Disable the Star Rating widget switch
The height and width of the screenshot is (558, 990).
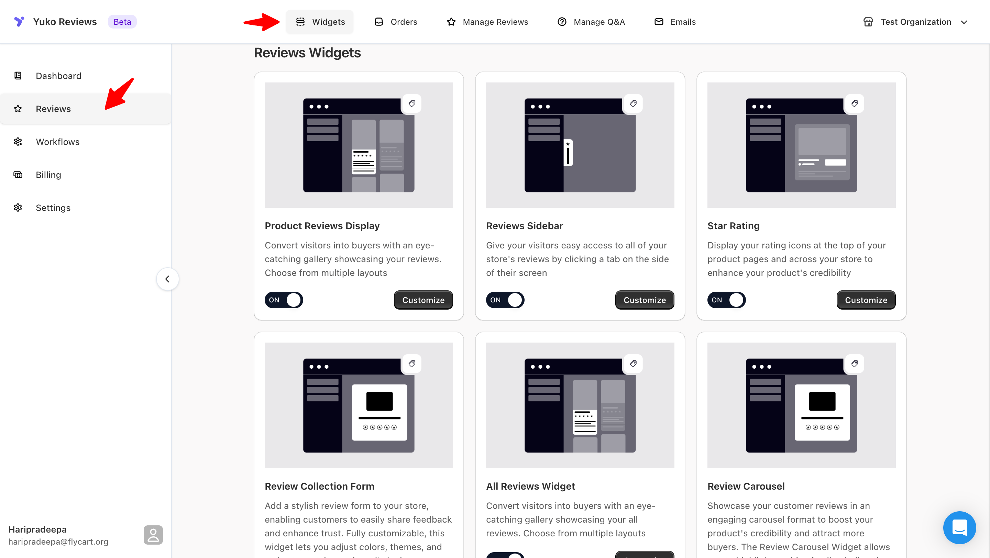[726, 300]
